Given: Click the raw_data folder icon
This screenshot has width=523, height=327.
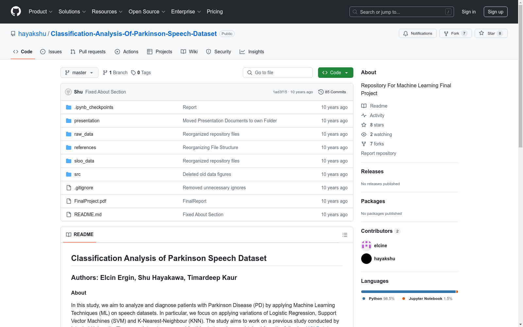Looking at the screenshot, I should coord(69,134).
